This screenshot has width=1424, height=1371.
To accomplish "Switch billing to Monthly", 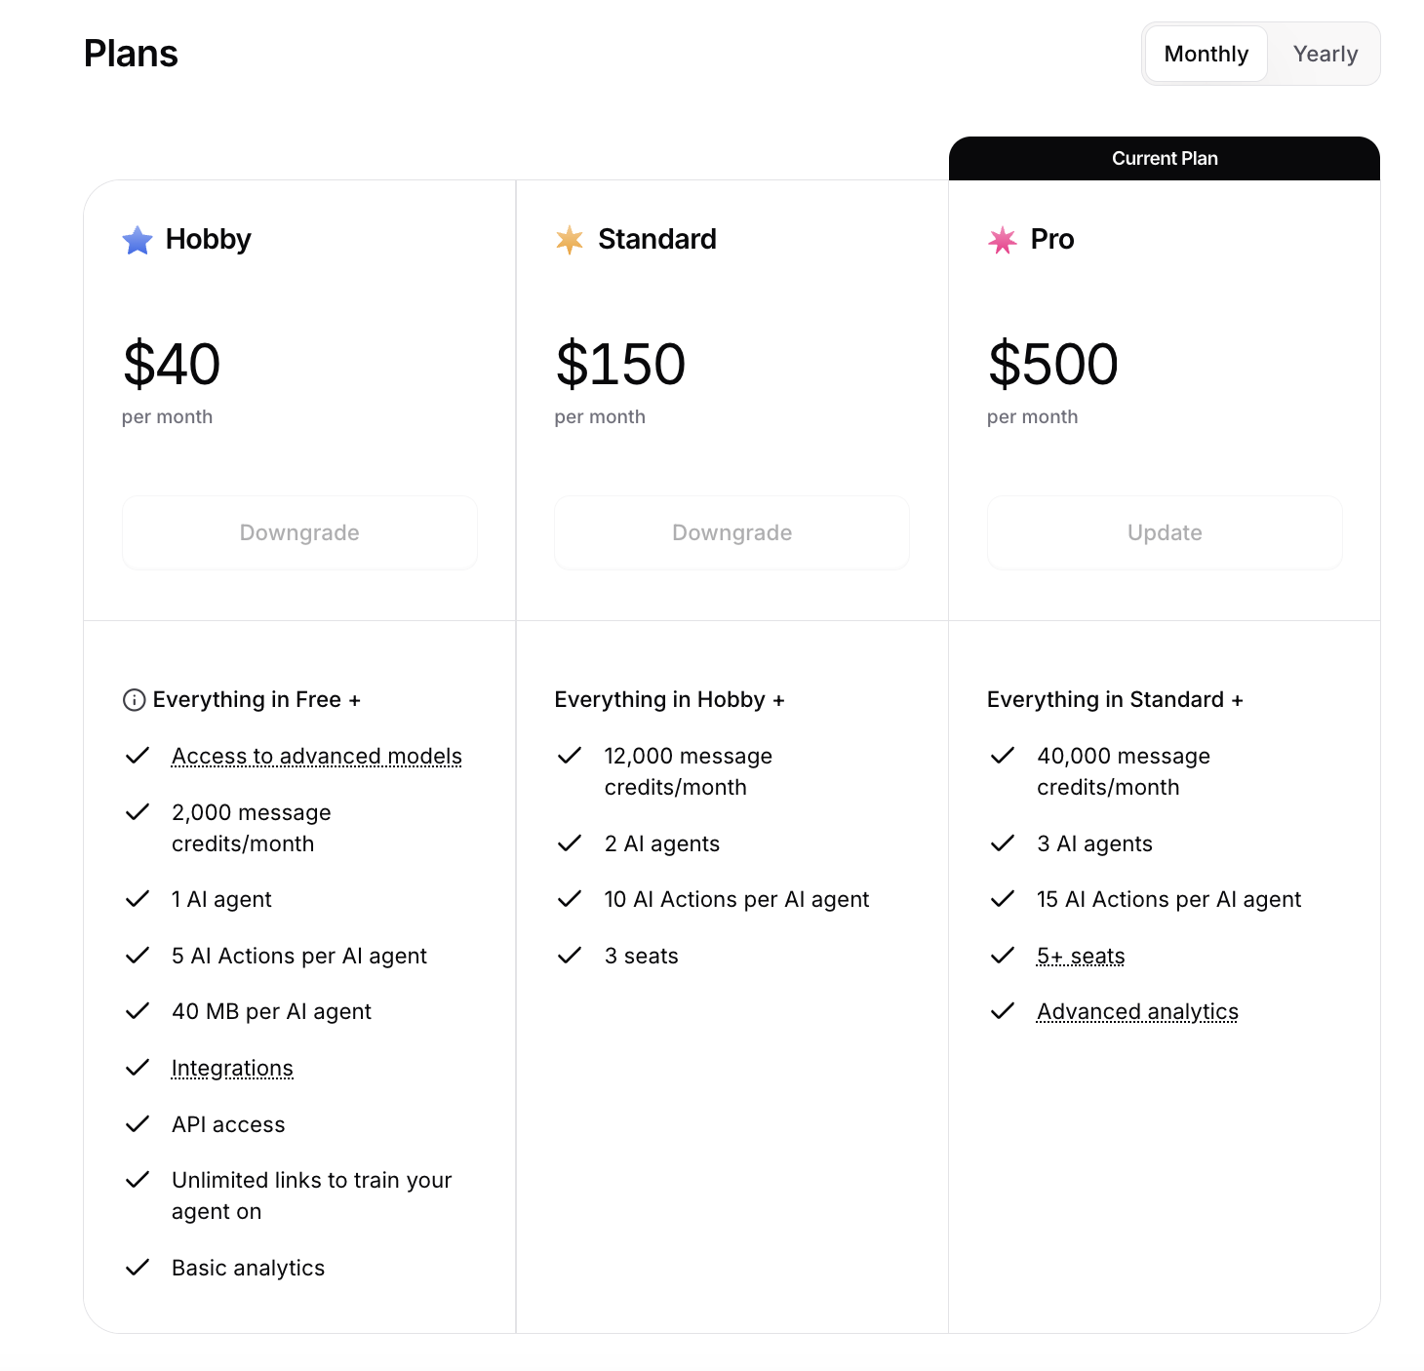I will (x=1205, y=54).
